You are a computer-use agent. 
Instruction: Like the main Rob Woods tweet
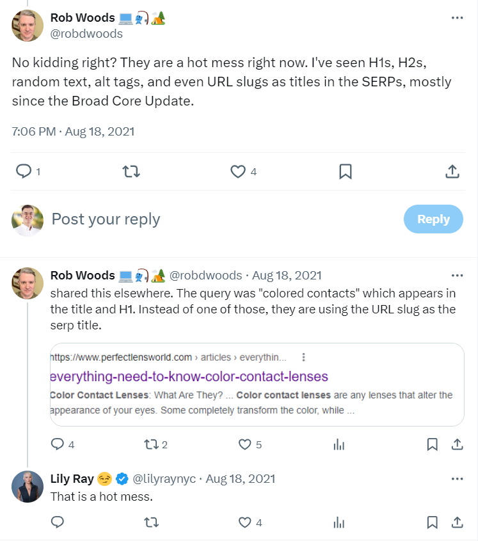[238, 171]
